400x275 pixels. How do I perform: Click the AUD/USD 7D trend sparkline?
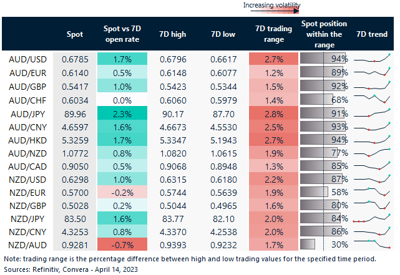[372, 59]
